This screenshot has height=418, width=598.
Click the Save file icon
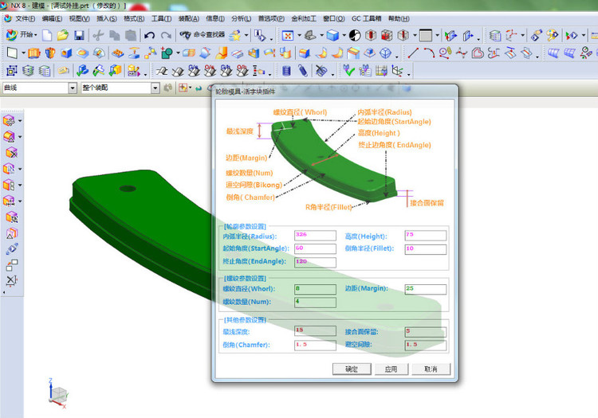tap(79, 35)
